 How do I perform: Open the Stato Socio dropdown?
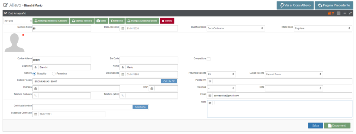pos(323,28)
